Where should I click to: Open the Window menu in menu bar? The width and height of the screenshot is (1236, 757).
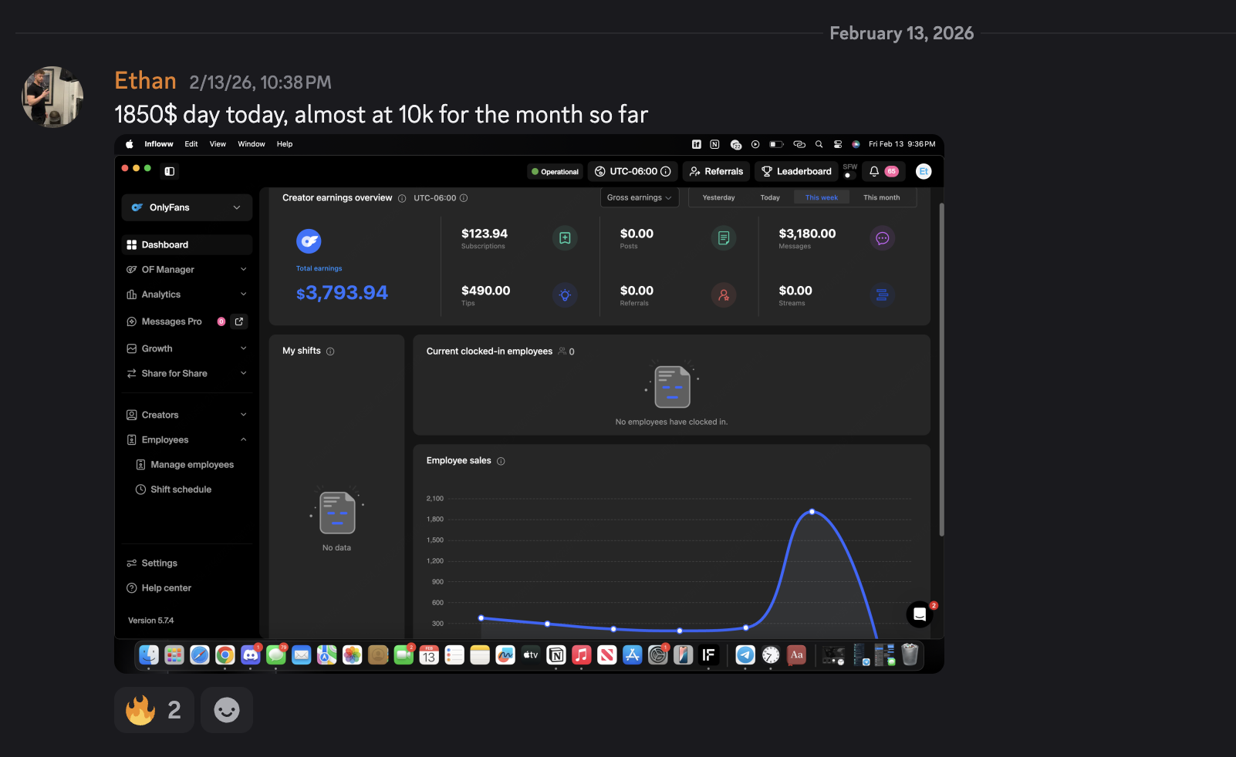pyautogui.click(x=251, y=144)
